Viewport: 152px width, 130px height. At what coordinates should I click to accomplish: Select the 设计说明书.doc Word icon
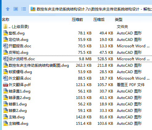click(x=6, y=59)
